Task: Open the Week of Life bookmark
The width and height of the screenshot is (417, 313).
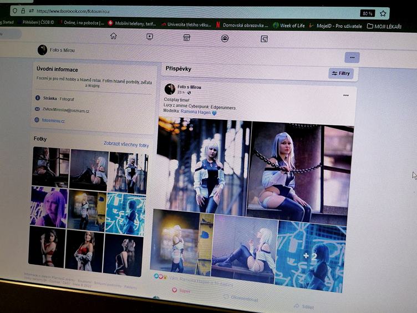Action: point(289,26)
